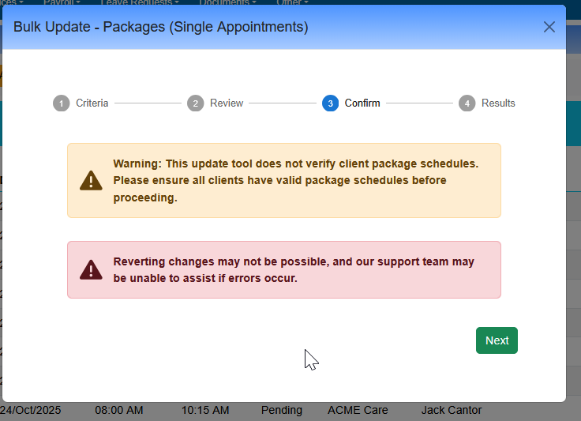Click the ACME Care cell
The image size is (581, 421).
tap(358, 411)
